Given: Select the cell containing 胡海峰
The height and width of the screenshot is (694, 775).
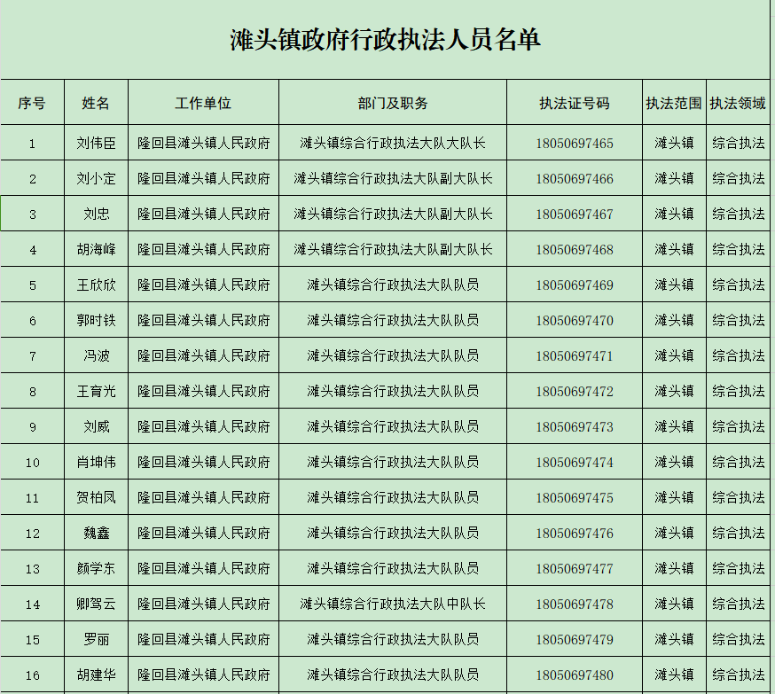Looking at the screenshot, I should [96, 249].
